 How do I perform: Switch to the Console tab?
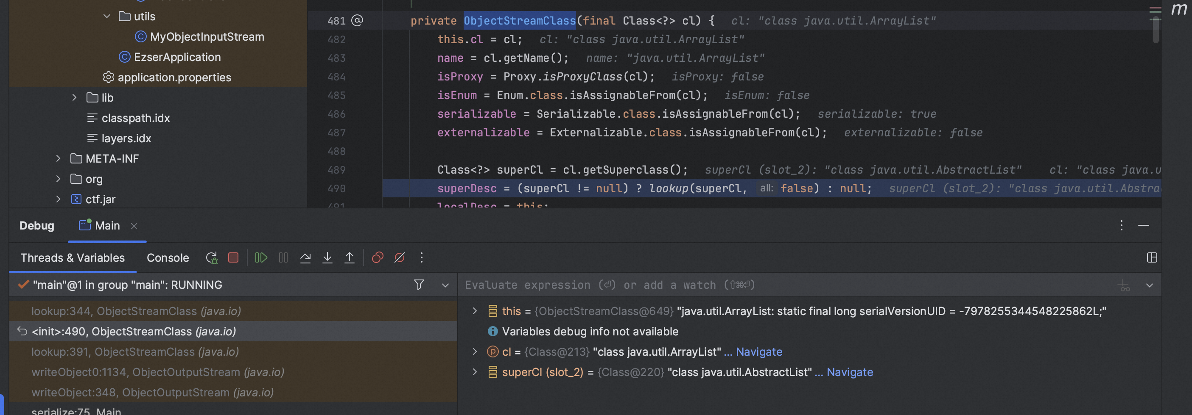click(x=168, y=257)
